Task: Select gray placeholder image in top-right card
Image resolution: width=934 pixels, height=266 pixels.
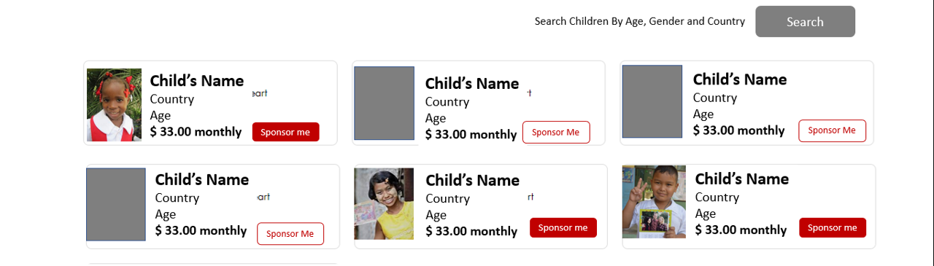Action: click(x=652, y=101)
